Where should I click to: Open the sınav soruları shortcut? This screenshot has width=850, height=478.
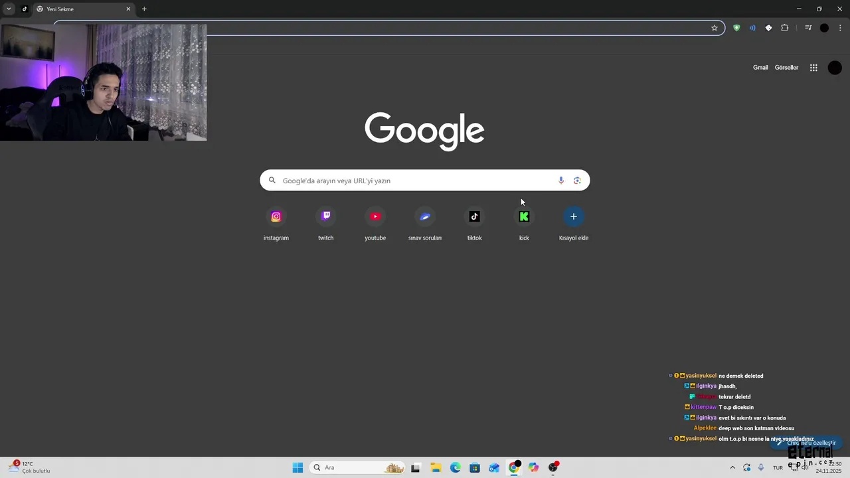[x=425, y=224]
